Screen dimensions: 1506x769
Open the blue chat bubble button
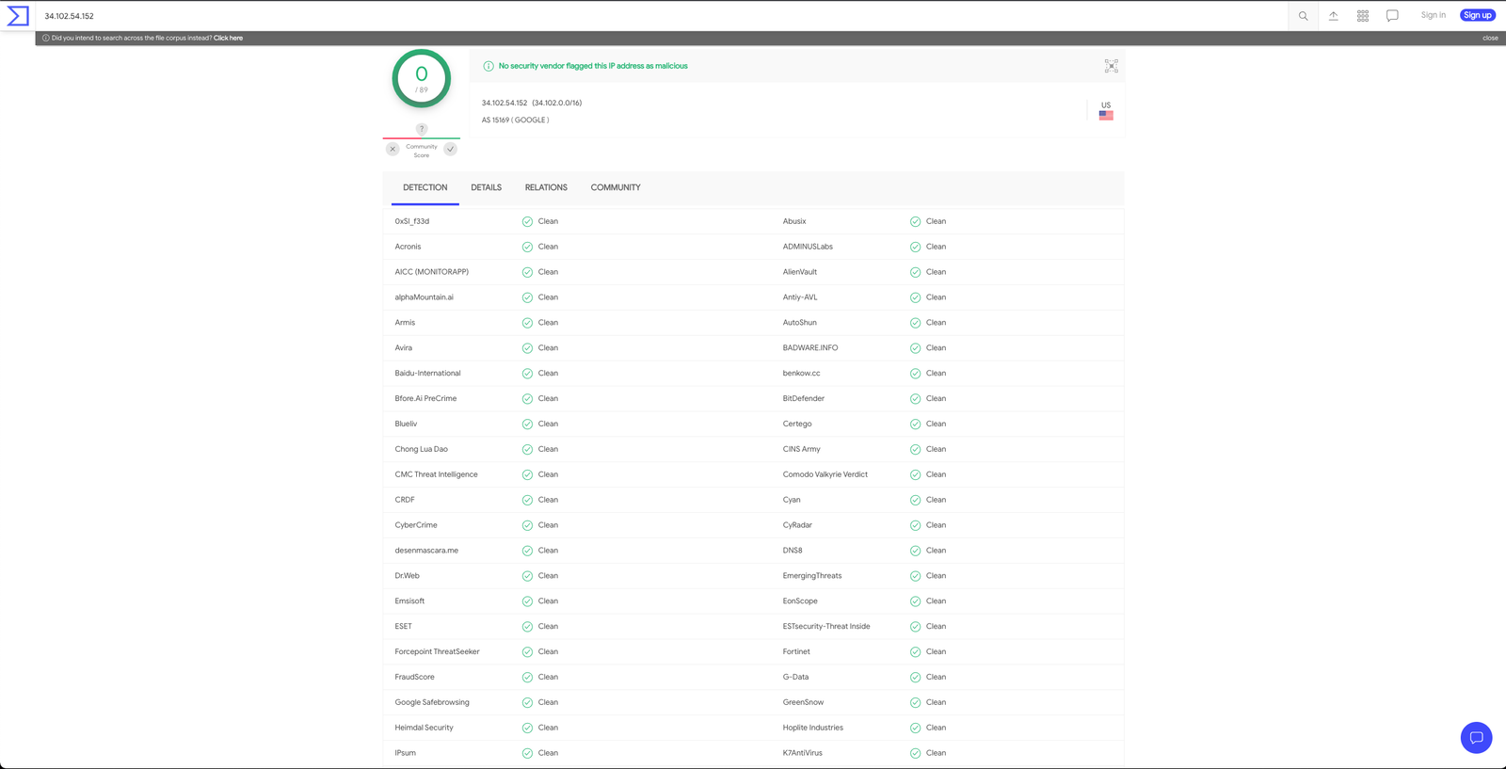tap(1476, 737)
